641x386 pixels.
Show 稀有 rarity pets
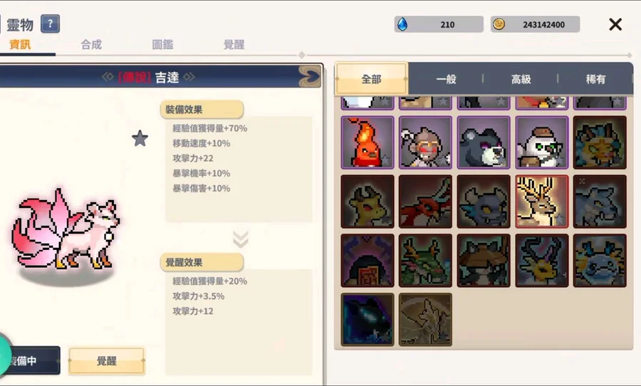(x=595, y=79)
